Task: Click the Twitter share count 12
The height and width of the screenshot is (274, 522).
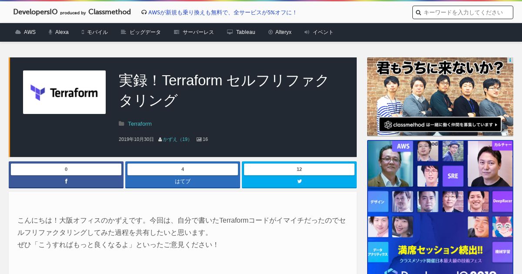Action: [x=299, y=169]
